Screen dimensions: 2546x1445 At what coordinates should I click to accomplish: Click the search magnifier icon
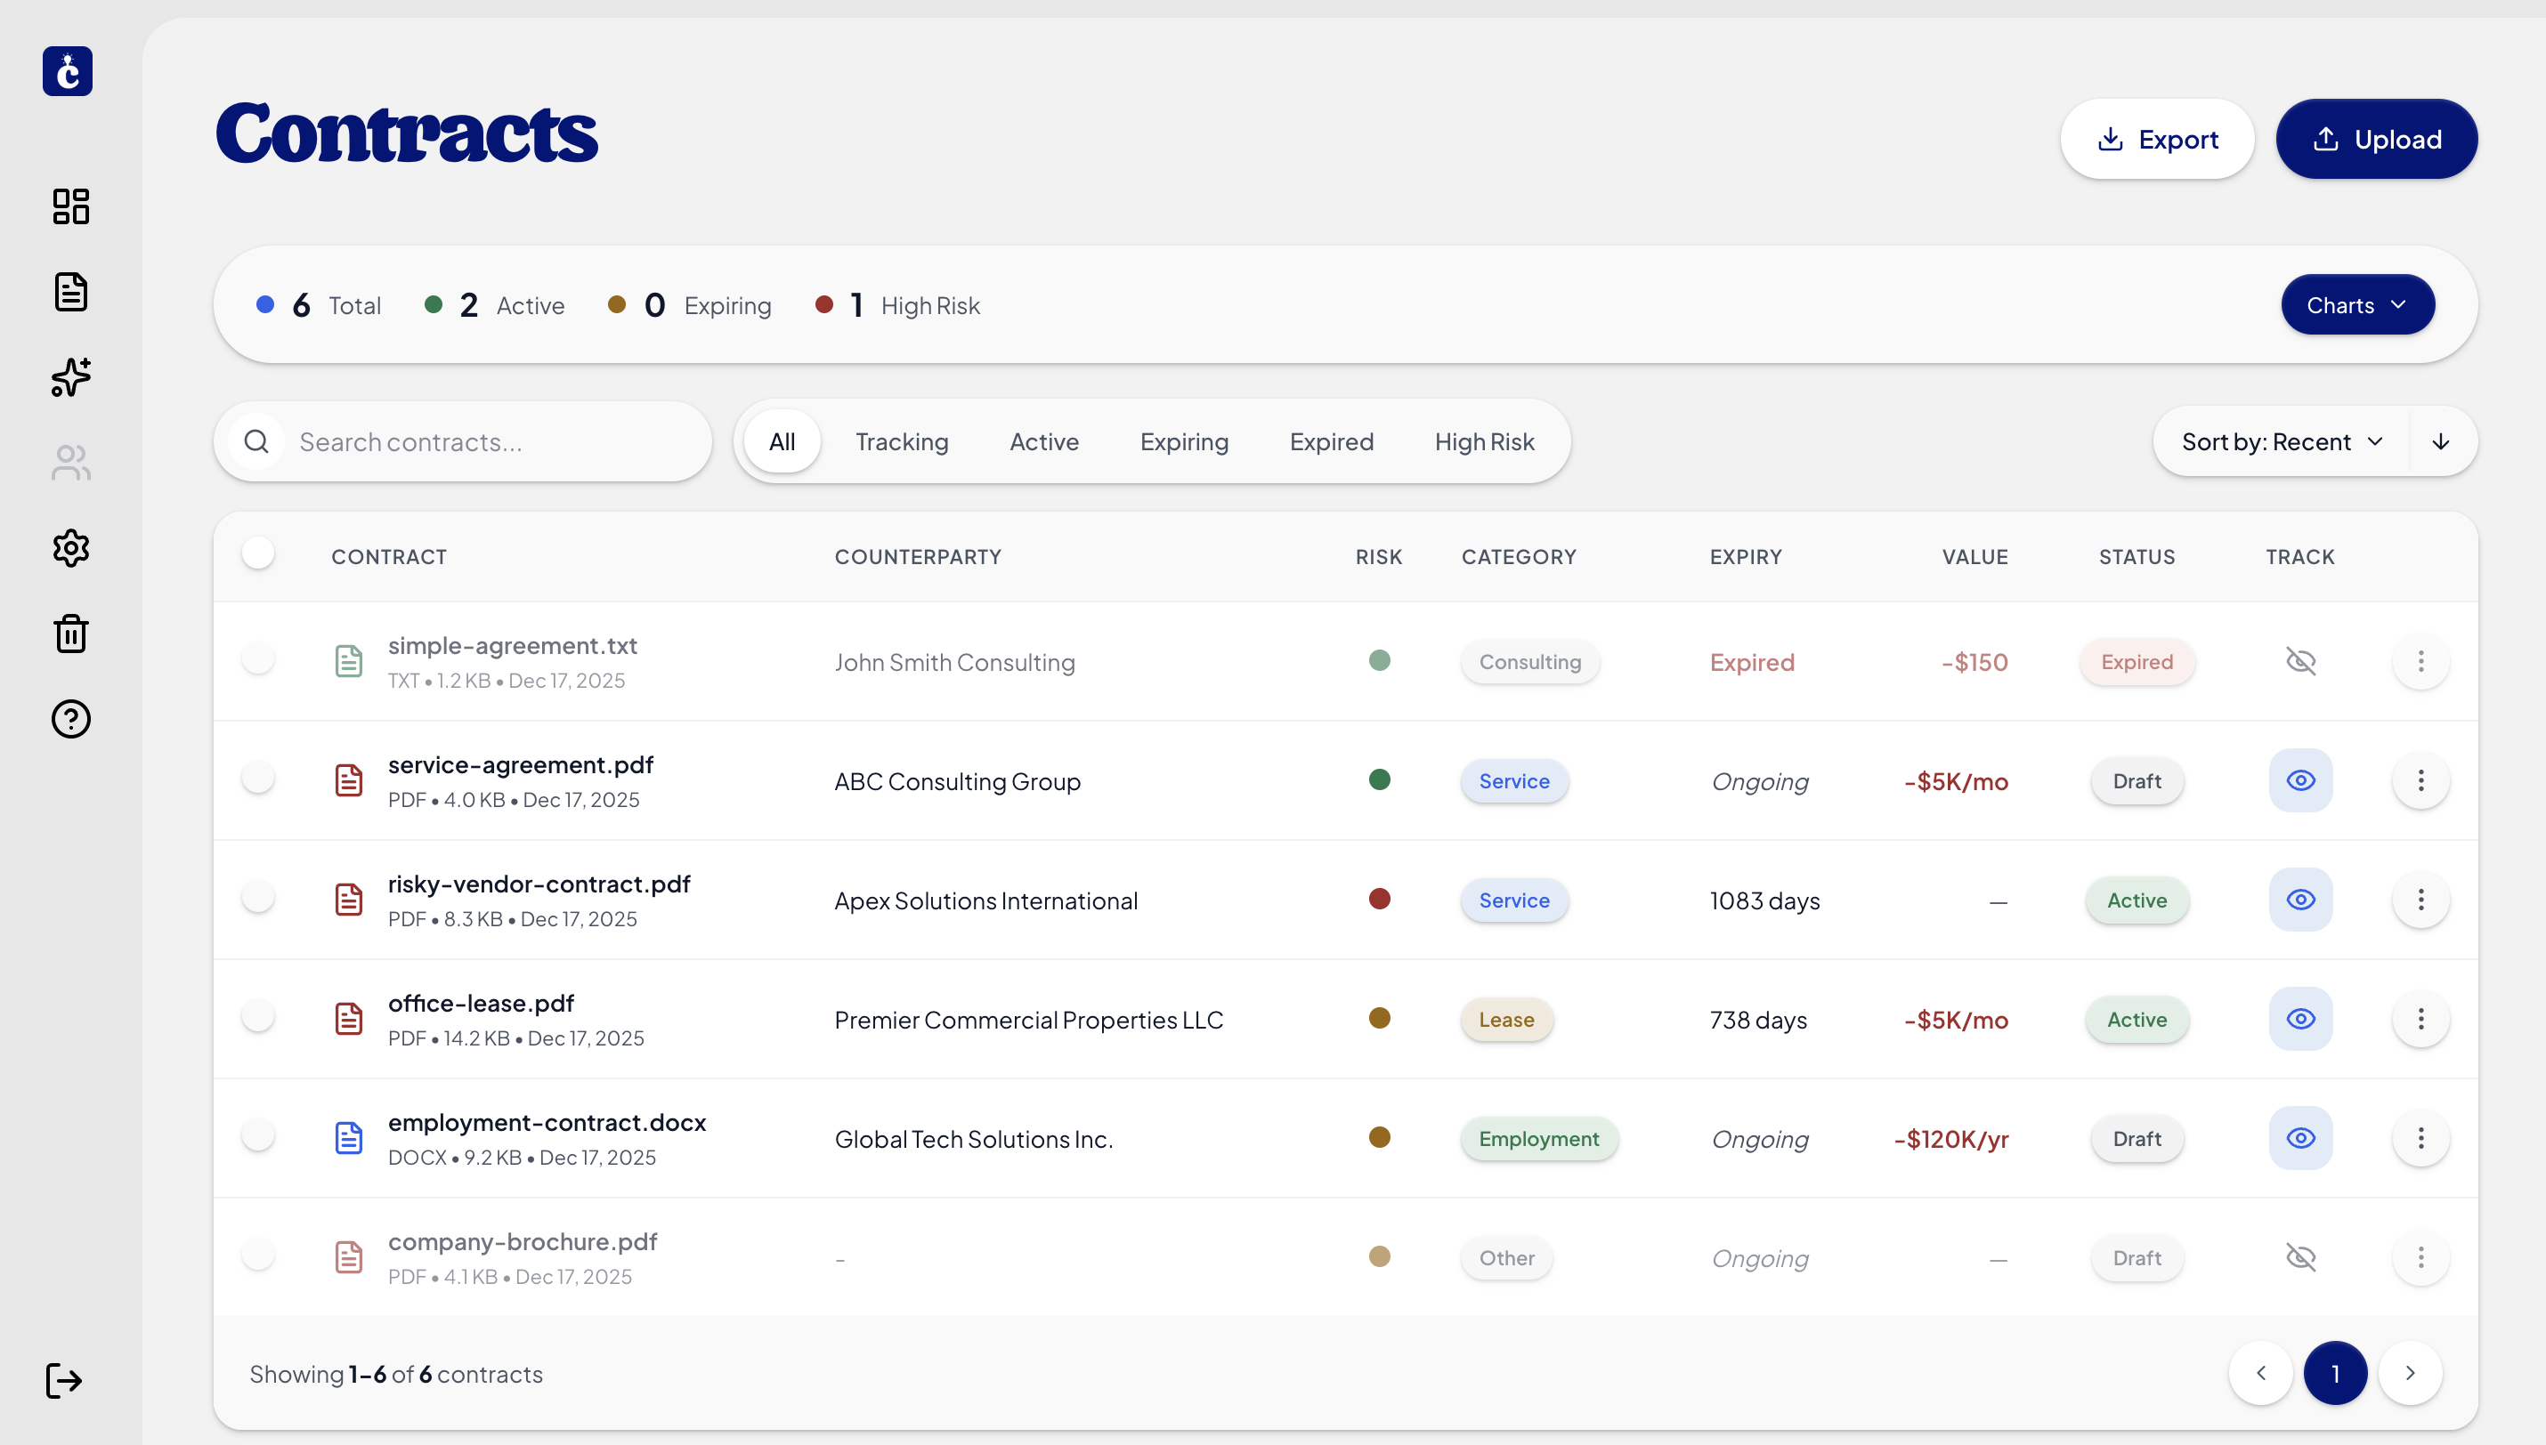point(256,441)
